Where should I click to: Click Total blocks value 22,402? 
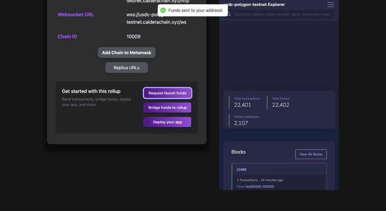click(281, 105)
